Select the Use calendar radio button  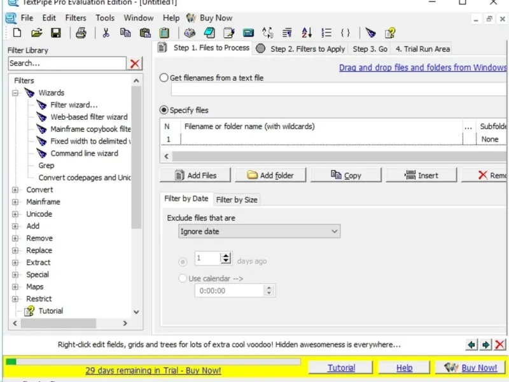pos(183,278)
